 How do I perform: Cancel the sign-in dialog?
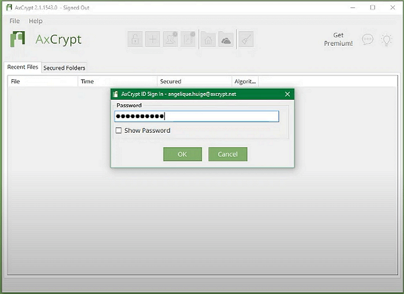click(227, 154)
